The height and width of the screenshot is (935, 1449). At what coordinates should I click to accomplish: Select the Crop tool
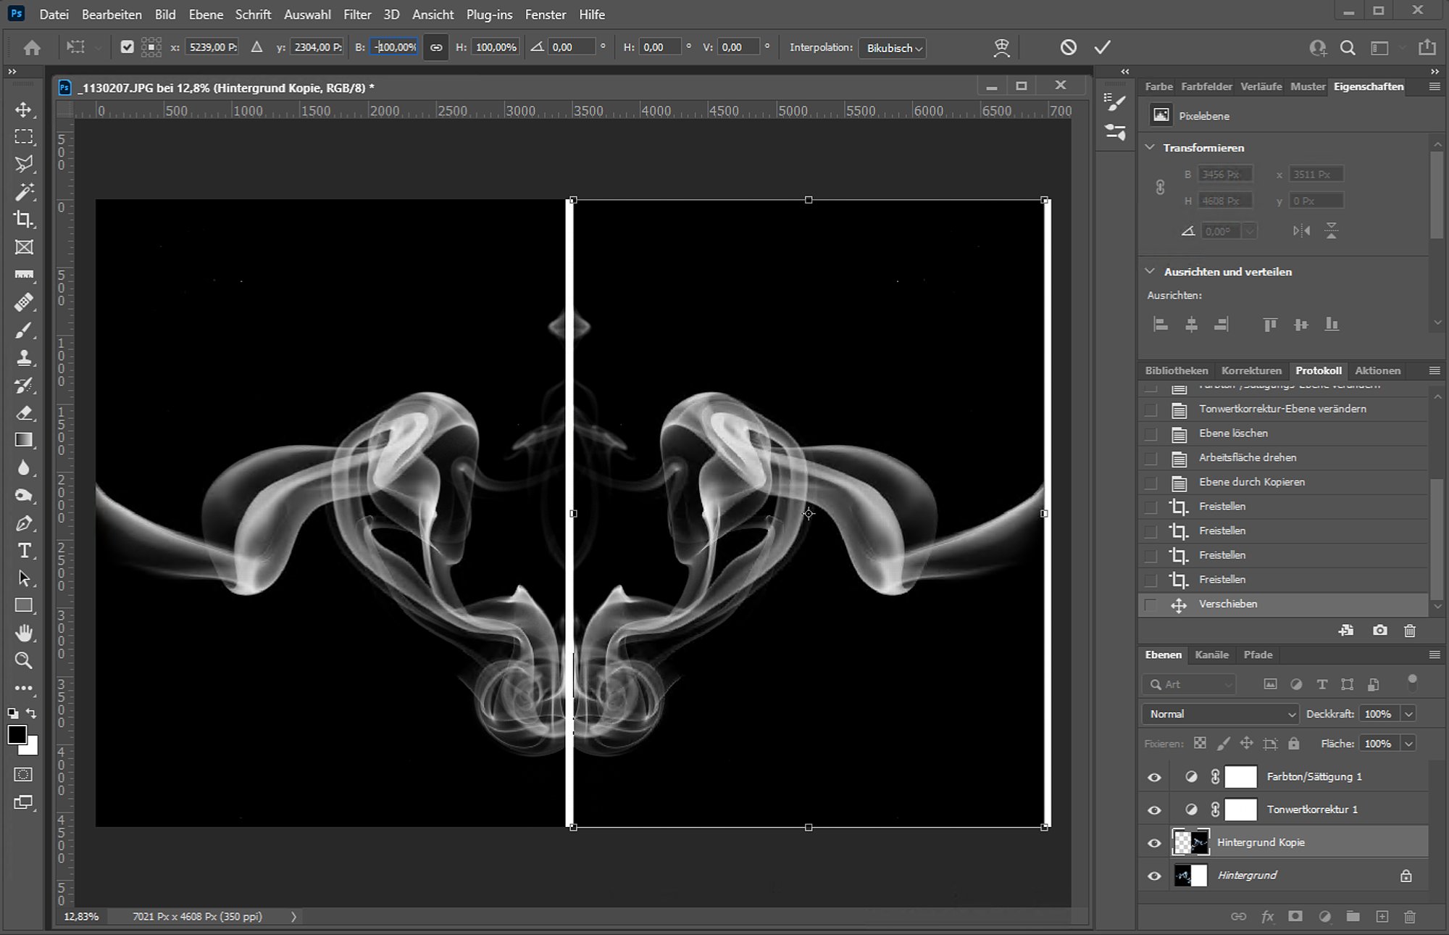(x=24, y=220)
